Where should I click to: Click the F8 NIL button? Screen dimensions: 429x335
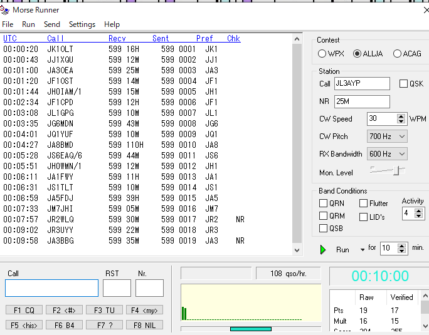coord(144,325)
